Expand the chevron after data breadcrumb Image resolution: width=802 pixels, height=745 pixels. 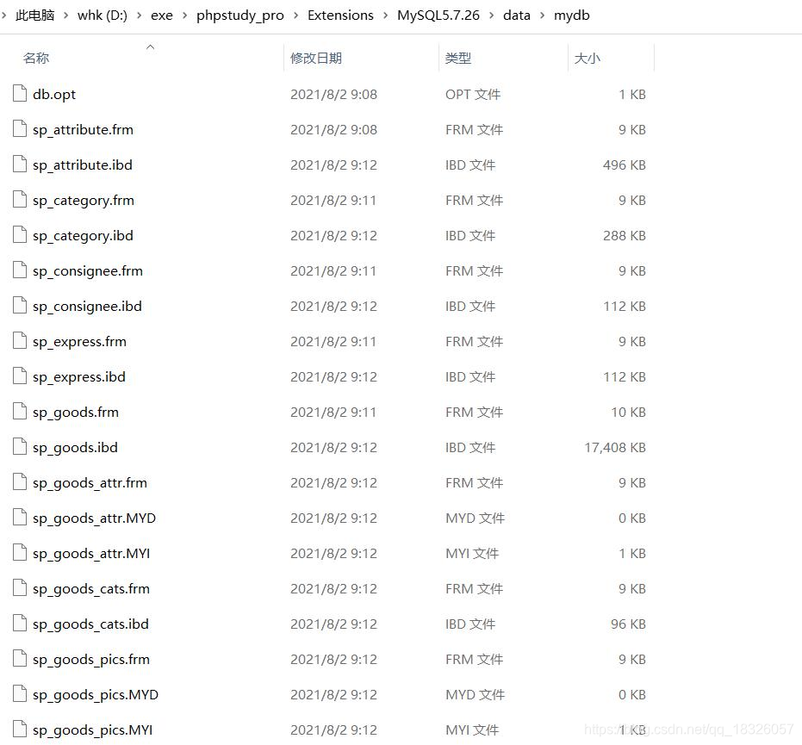coord(542,16)
